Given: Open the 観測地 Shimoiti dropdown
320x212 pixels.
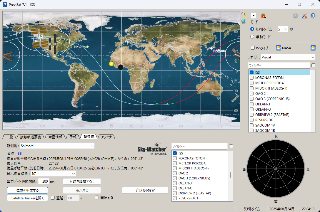Looking at the screenshot, I should [57, 146].
